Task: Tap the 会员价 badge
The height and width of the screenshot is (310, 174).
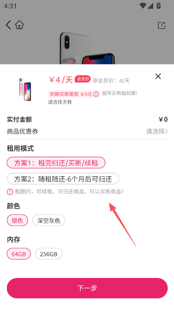Action: coord(83,79)
